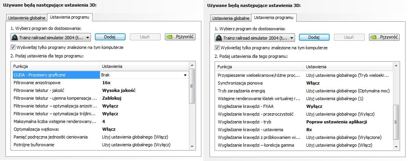Switch to Ustawienia globalne tab in the left panel
409x161 pixels.
tap(27, 18)
